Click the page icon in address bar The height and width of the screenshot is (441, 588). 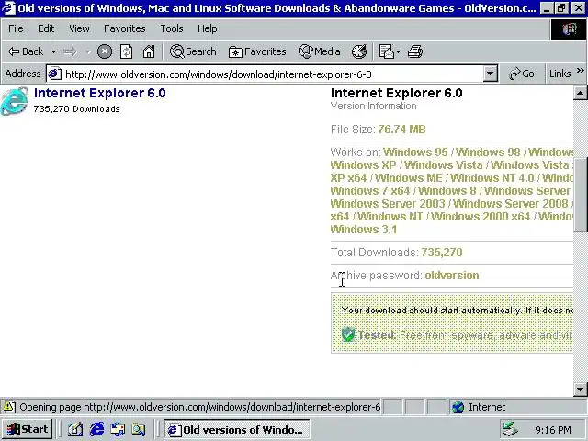pos(54,73)
